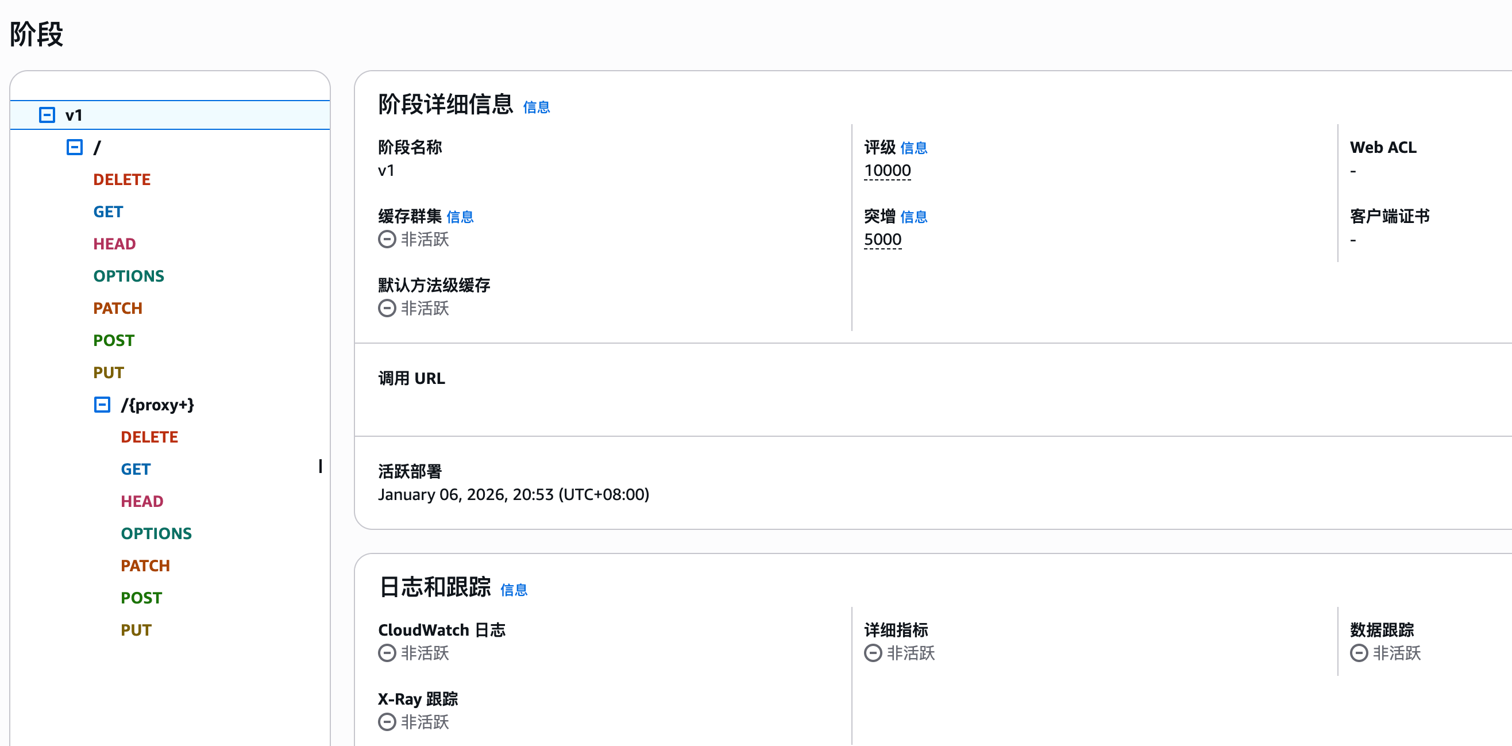Select root GET method
Screen dimensions: 1512x746
(x=108, y=212)
